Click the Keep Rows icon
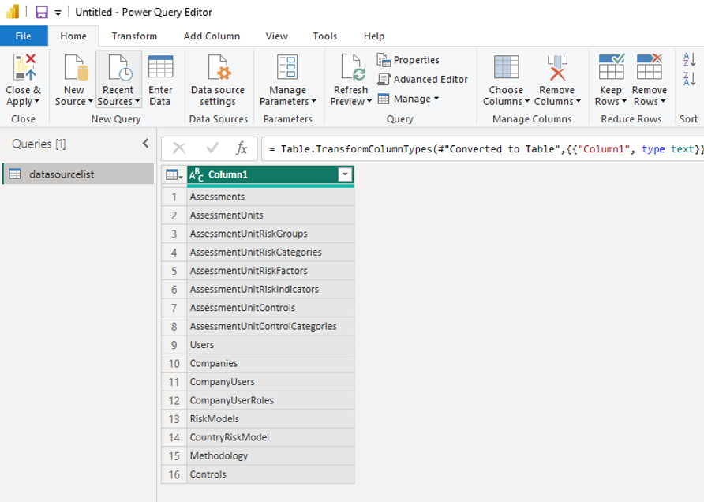The width and height of the screenshot is (704, 502). click(611, 66)
